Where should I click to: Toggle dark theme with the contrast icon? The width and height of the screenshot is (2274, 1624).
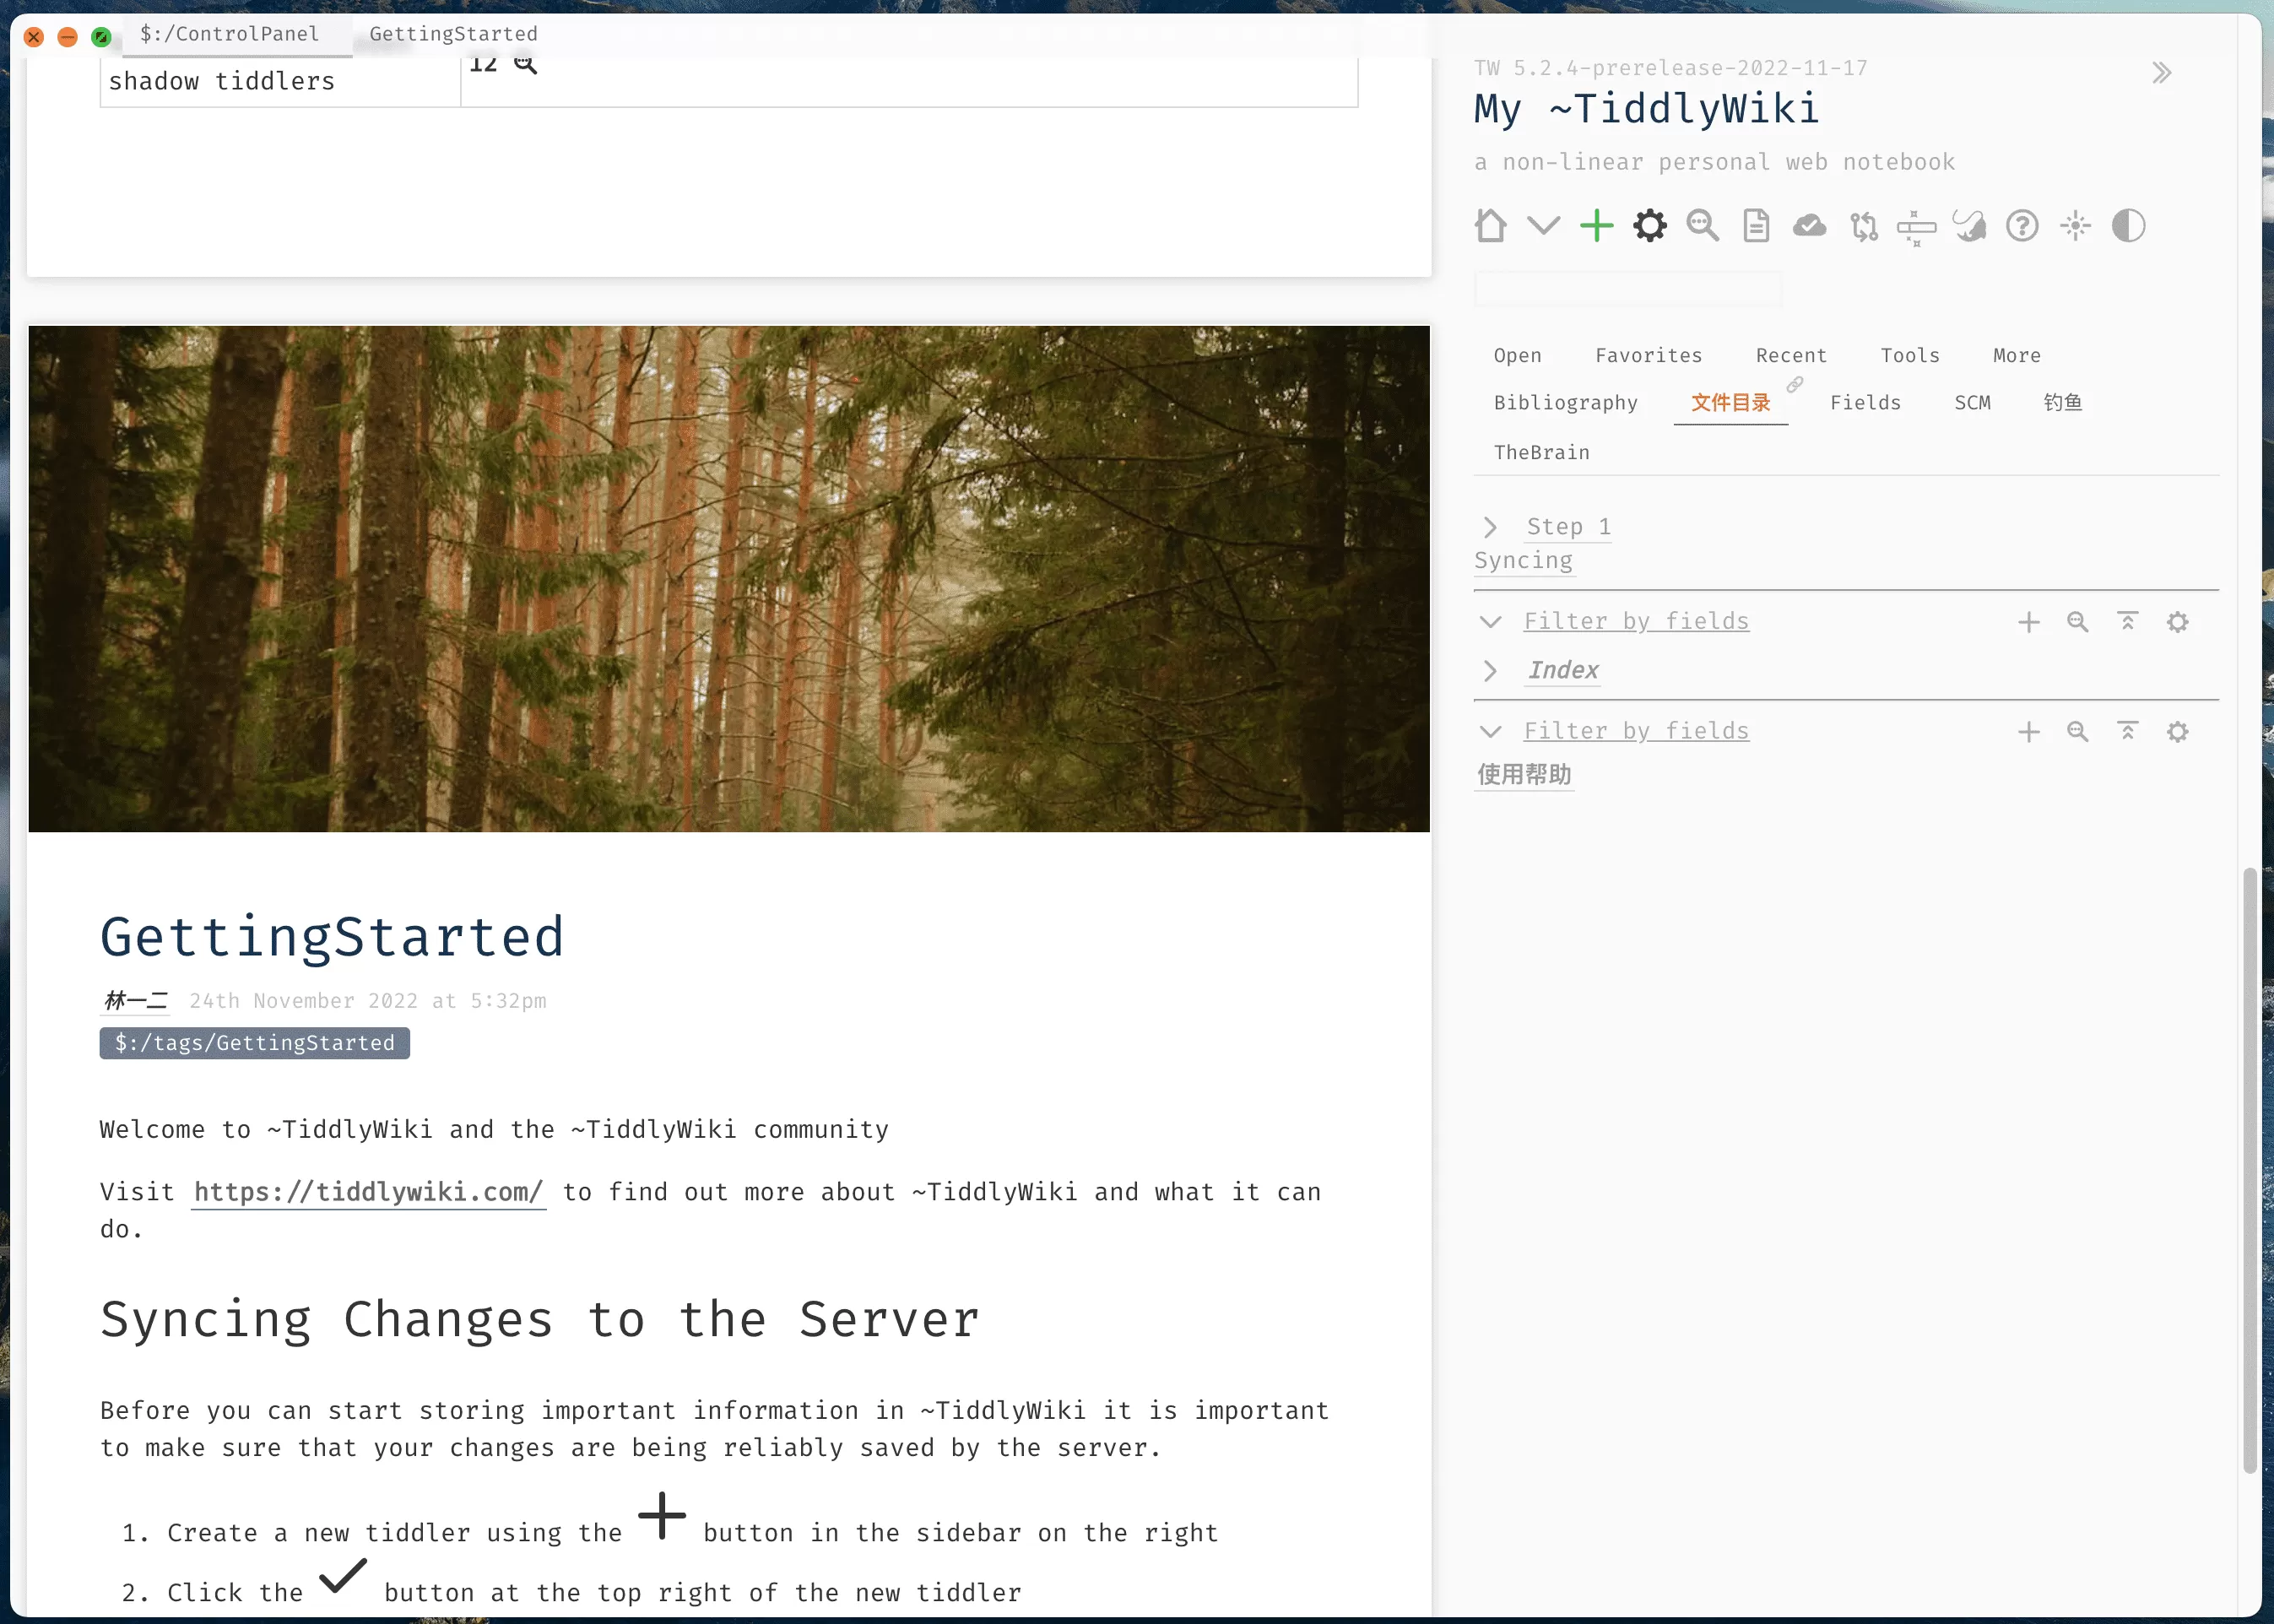(2128, 226)
